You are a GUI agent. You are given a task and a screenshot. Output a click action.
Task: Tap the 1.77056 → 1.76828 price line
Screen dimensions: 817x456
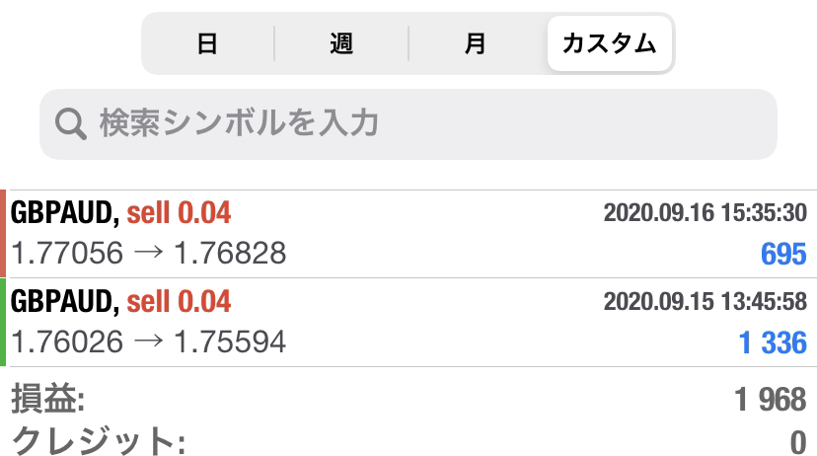click(148, 254)
